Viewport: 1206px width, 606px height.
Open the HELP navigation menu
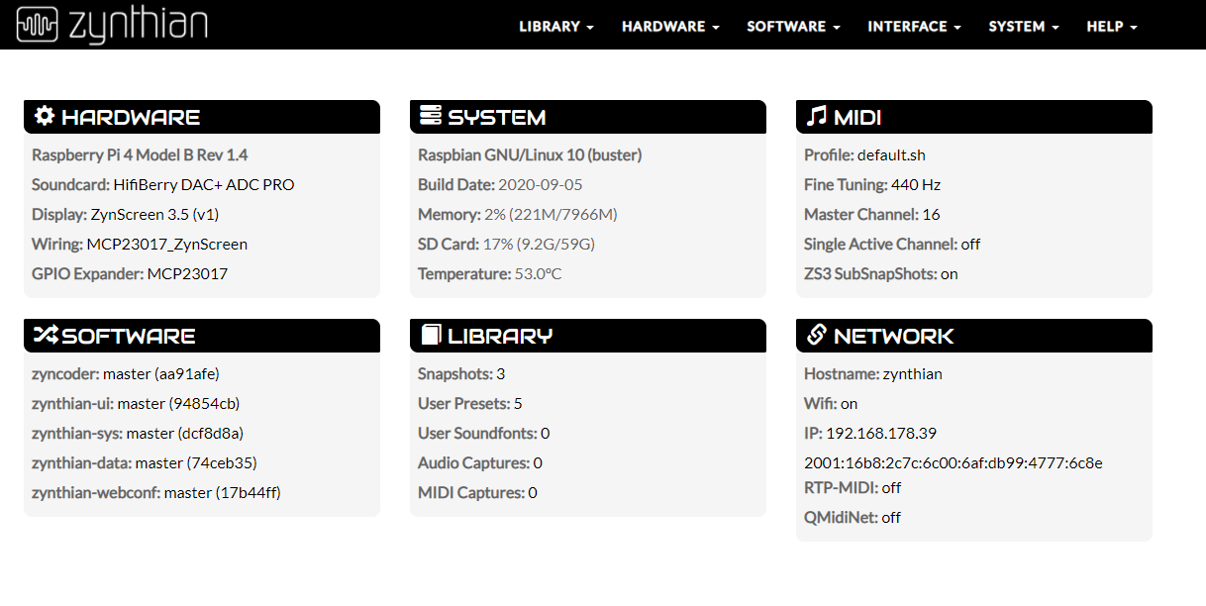tap(1112, 27)
